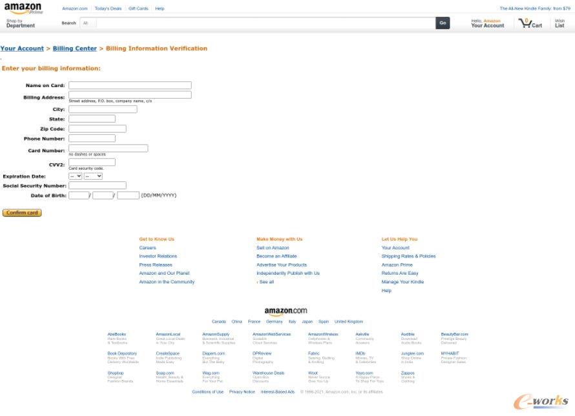Focus the main search text box
Image resolution: width=575 pixels, height=416 pixels.
coord(266,23)
